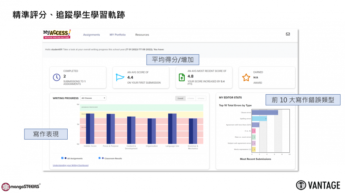Open the Assignments menu
345x193 pixels.
tap(91, 35)
